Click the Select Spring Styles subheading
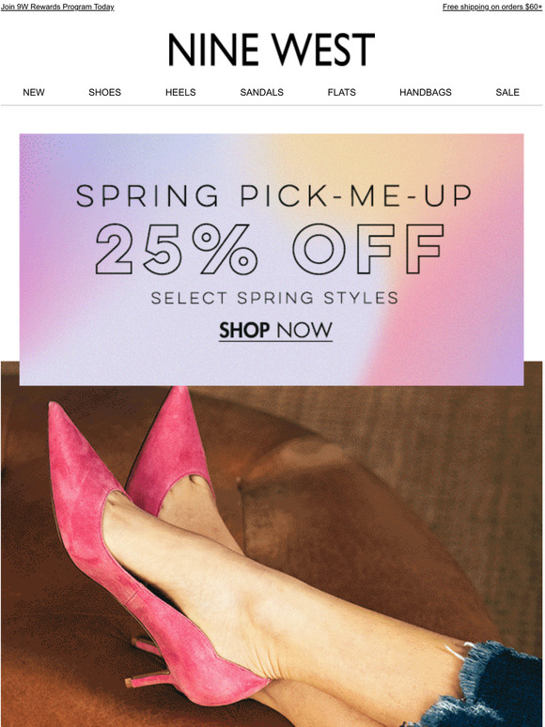Screen dimensions: 545x727 (x=274, y=298)
